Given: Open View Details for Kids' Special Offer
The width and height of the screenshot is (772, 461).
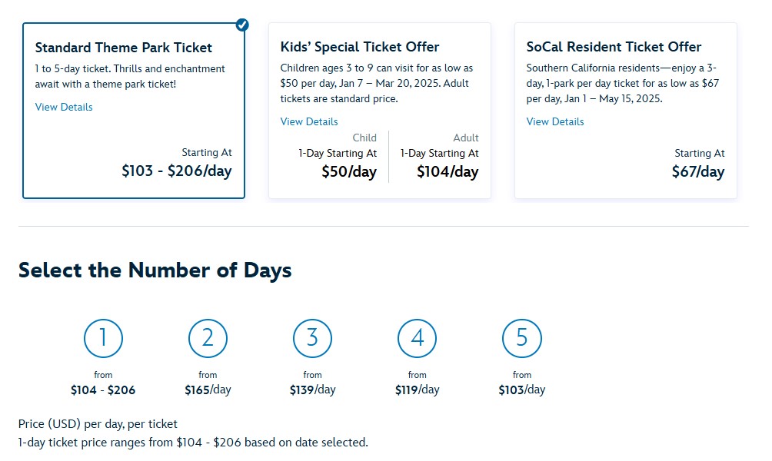Looking at the screenshot, I should point(309,121).
